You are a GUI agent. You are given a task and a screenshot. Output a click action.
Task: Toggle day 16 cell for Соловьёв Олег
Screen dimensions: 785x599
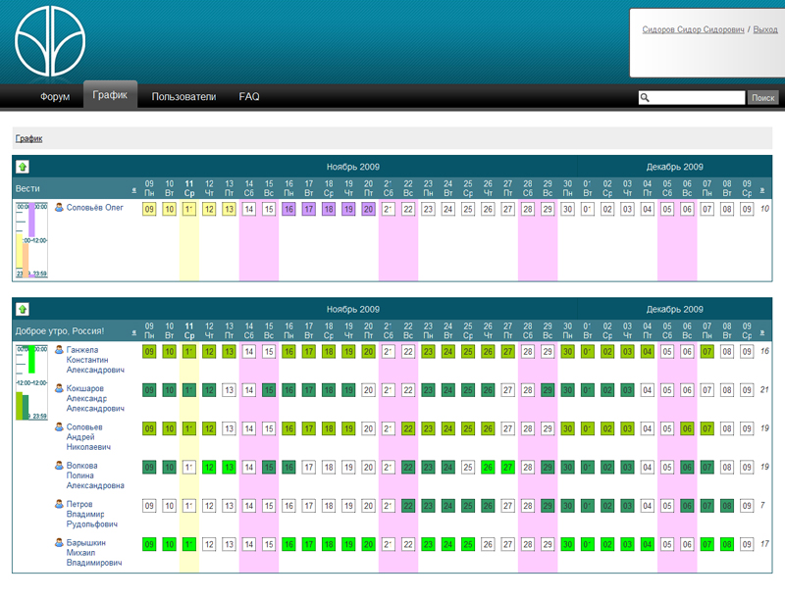(x=288, y=209)
